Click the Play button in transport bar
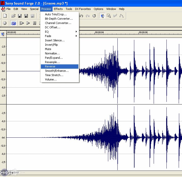This screenshot has height=177, width=182. 28,23
